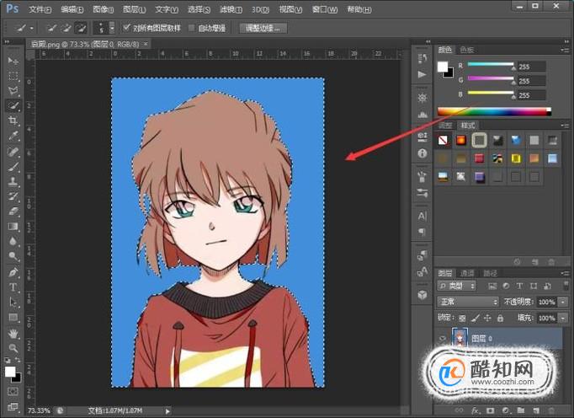Open the Color panel menu
This screenshot has height=418, width=574.
point(565,50)
